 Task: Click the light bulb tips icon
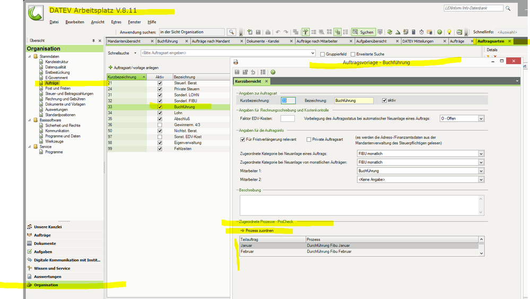coord(449,32)
